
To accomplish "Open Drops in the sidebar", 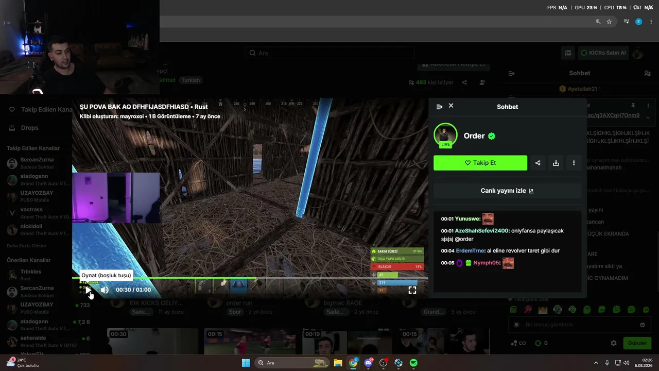I will click(24, 128).
